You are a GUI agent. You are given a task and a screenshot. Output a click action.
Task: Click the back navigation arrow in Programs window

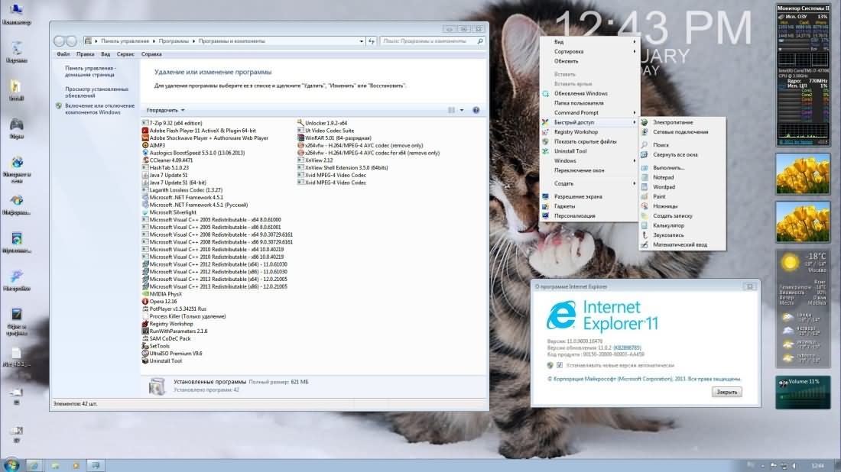pos(60,40)
